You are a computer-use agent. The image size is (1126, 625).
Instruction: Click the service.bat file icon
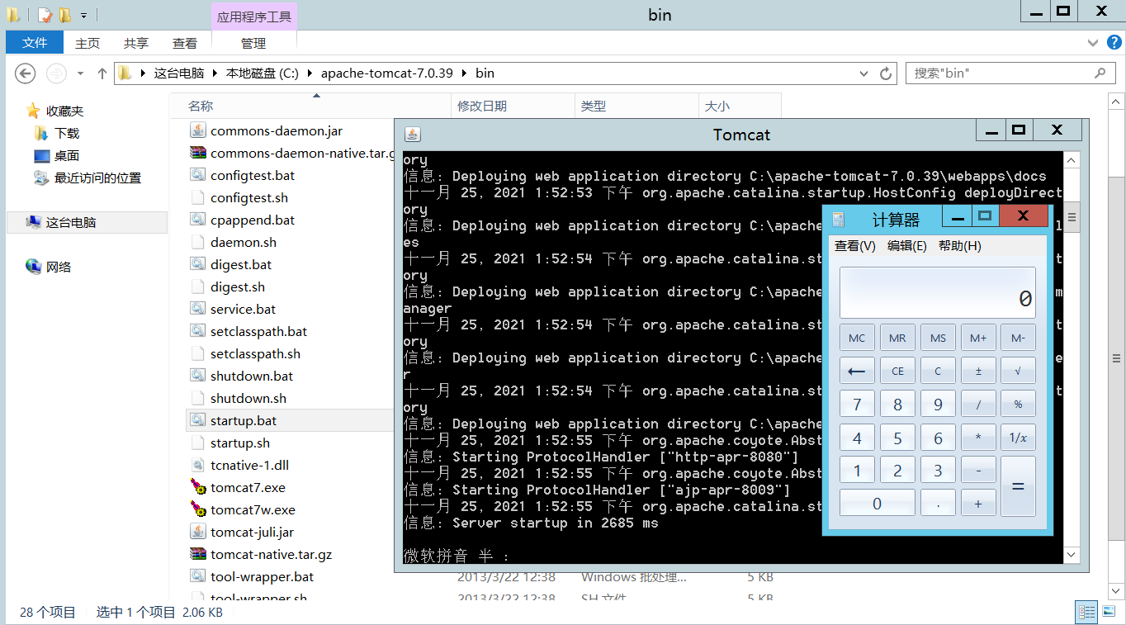(197, 309)
